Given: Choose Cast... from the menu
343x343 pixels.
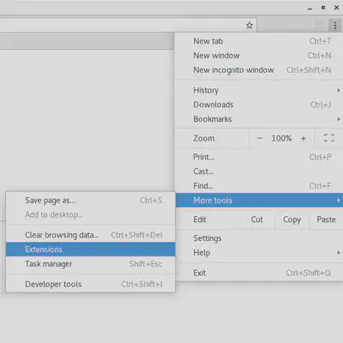Looking at the screenshot, I should point(259,171).
